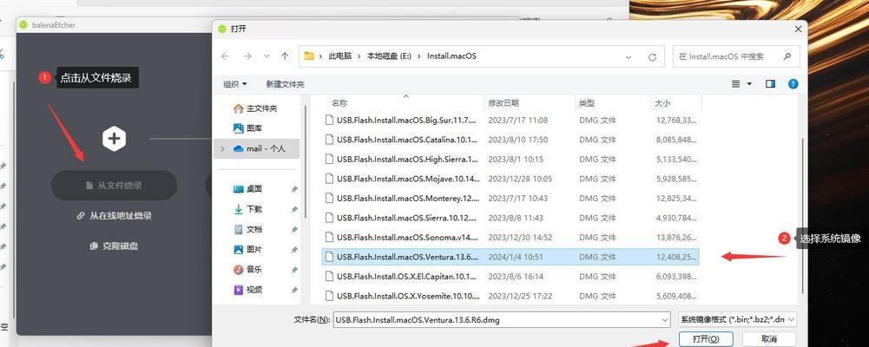Select the Monterey.12 DMG file
Image resolution: width=869 pixels, height=347 pixels.
pyautogui.click(x=510, y=198)
